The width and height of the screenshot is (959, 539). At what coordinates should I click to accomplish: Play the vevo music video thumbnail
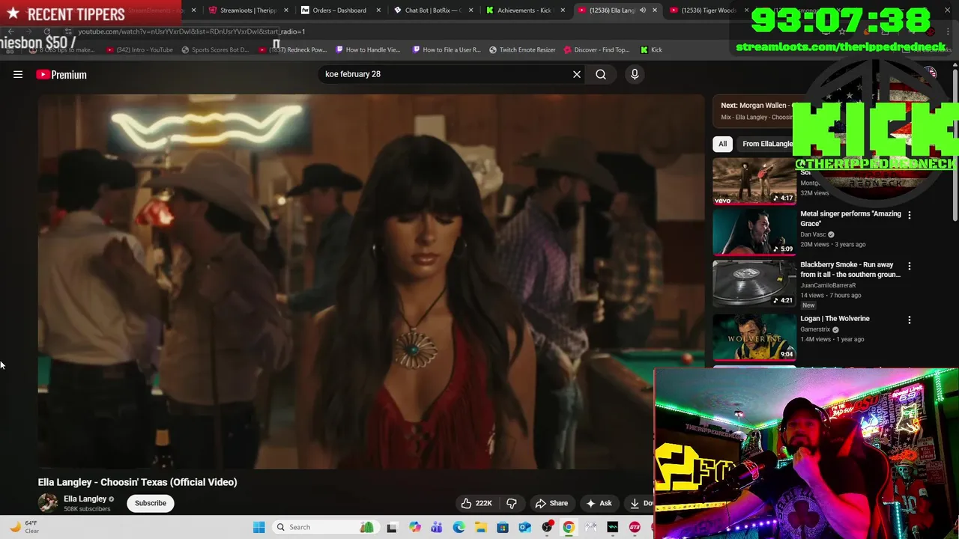pyautogui.click(x=754, y=181)
